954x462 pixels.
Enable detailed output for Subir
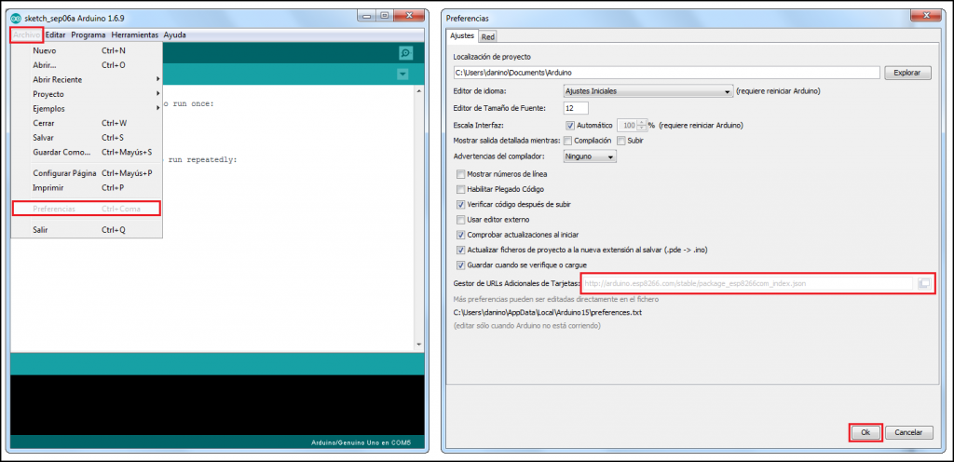click(x=621, y=141)
